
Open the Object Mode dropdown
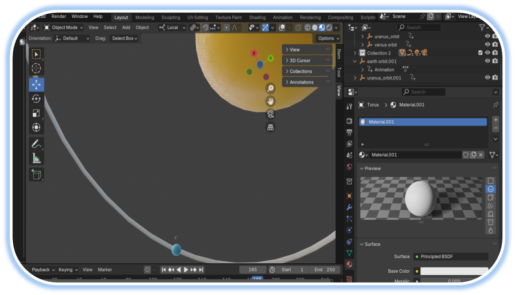point(64,27)
